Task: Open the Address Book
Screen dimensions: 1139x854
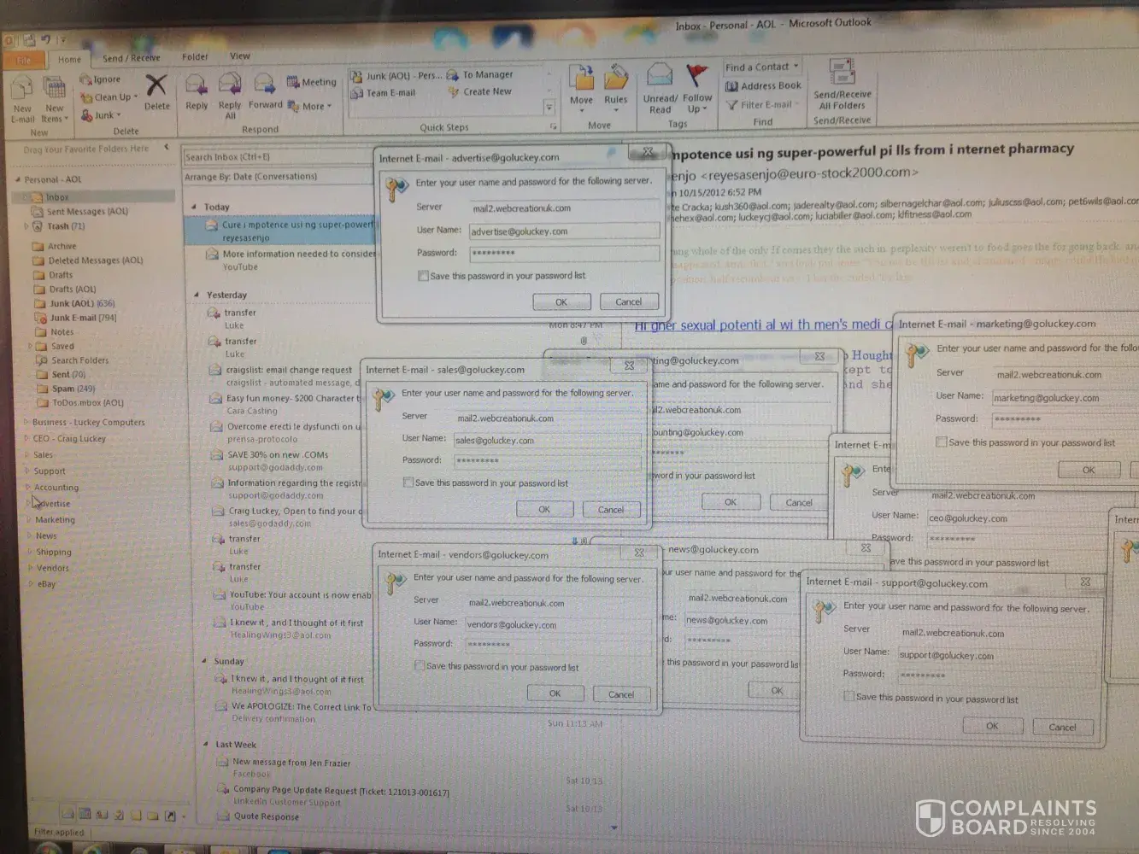Action: [763, 85]
